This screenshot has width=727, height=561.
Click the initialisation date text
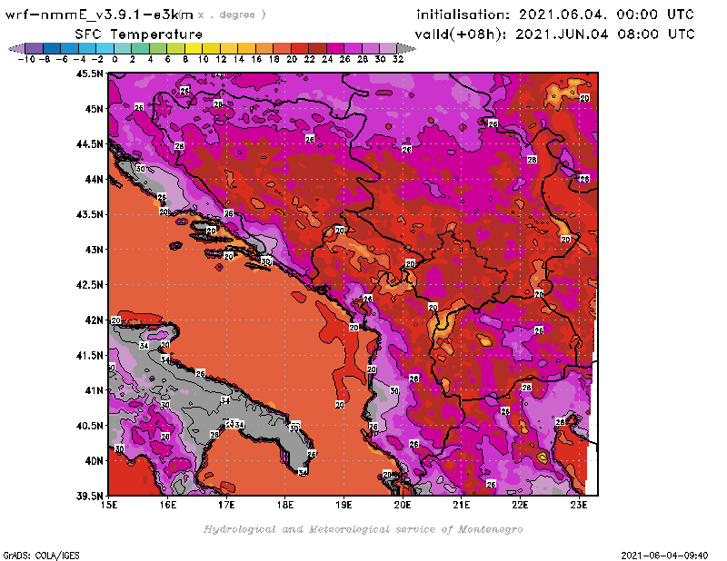click(x=554, y=15)
